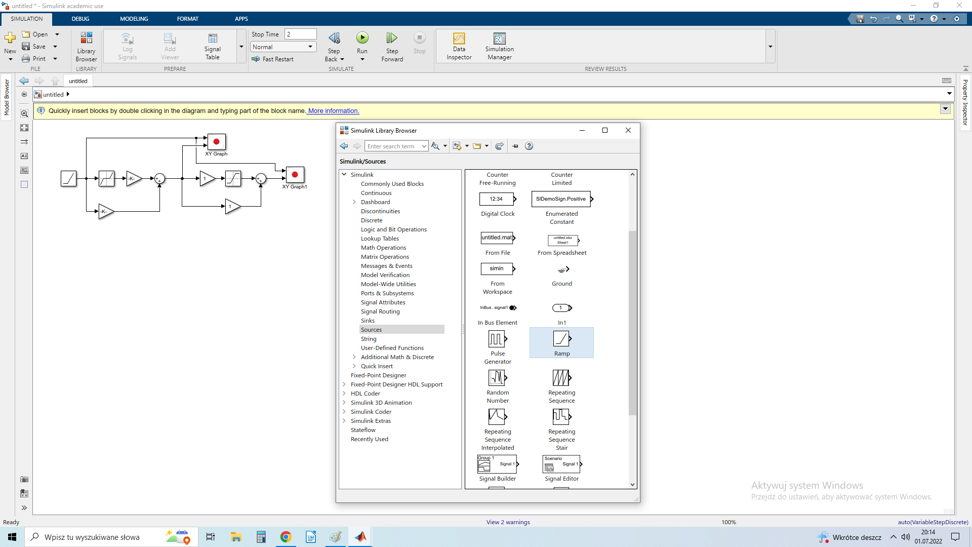Expand the HDL Coder node
The width and height of the screenshot is (972, 547).
pos(344,394)
